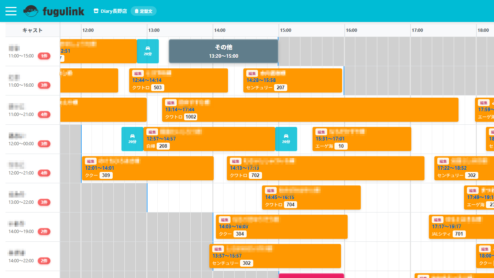Select the Diary長野店 store name
The height and width of the screenshot is (278, 494).
point(114,11)
